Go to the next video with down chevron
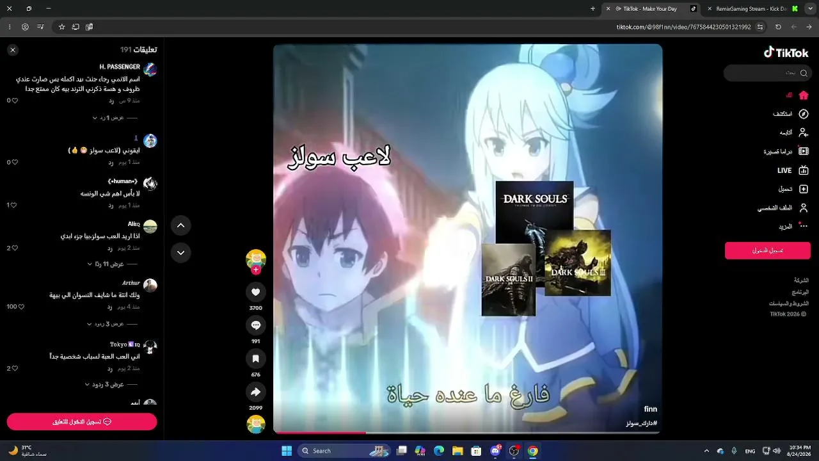 click(x=181, y=252)
